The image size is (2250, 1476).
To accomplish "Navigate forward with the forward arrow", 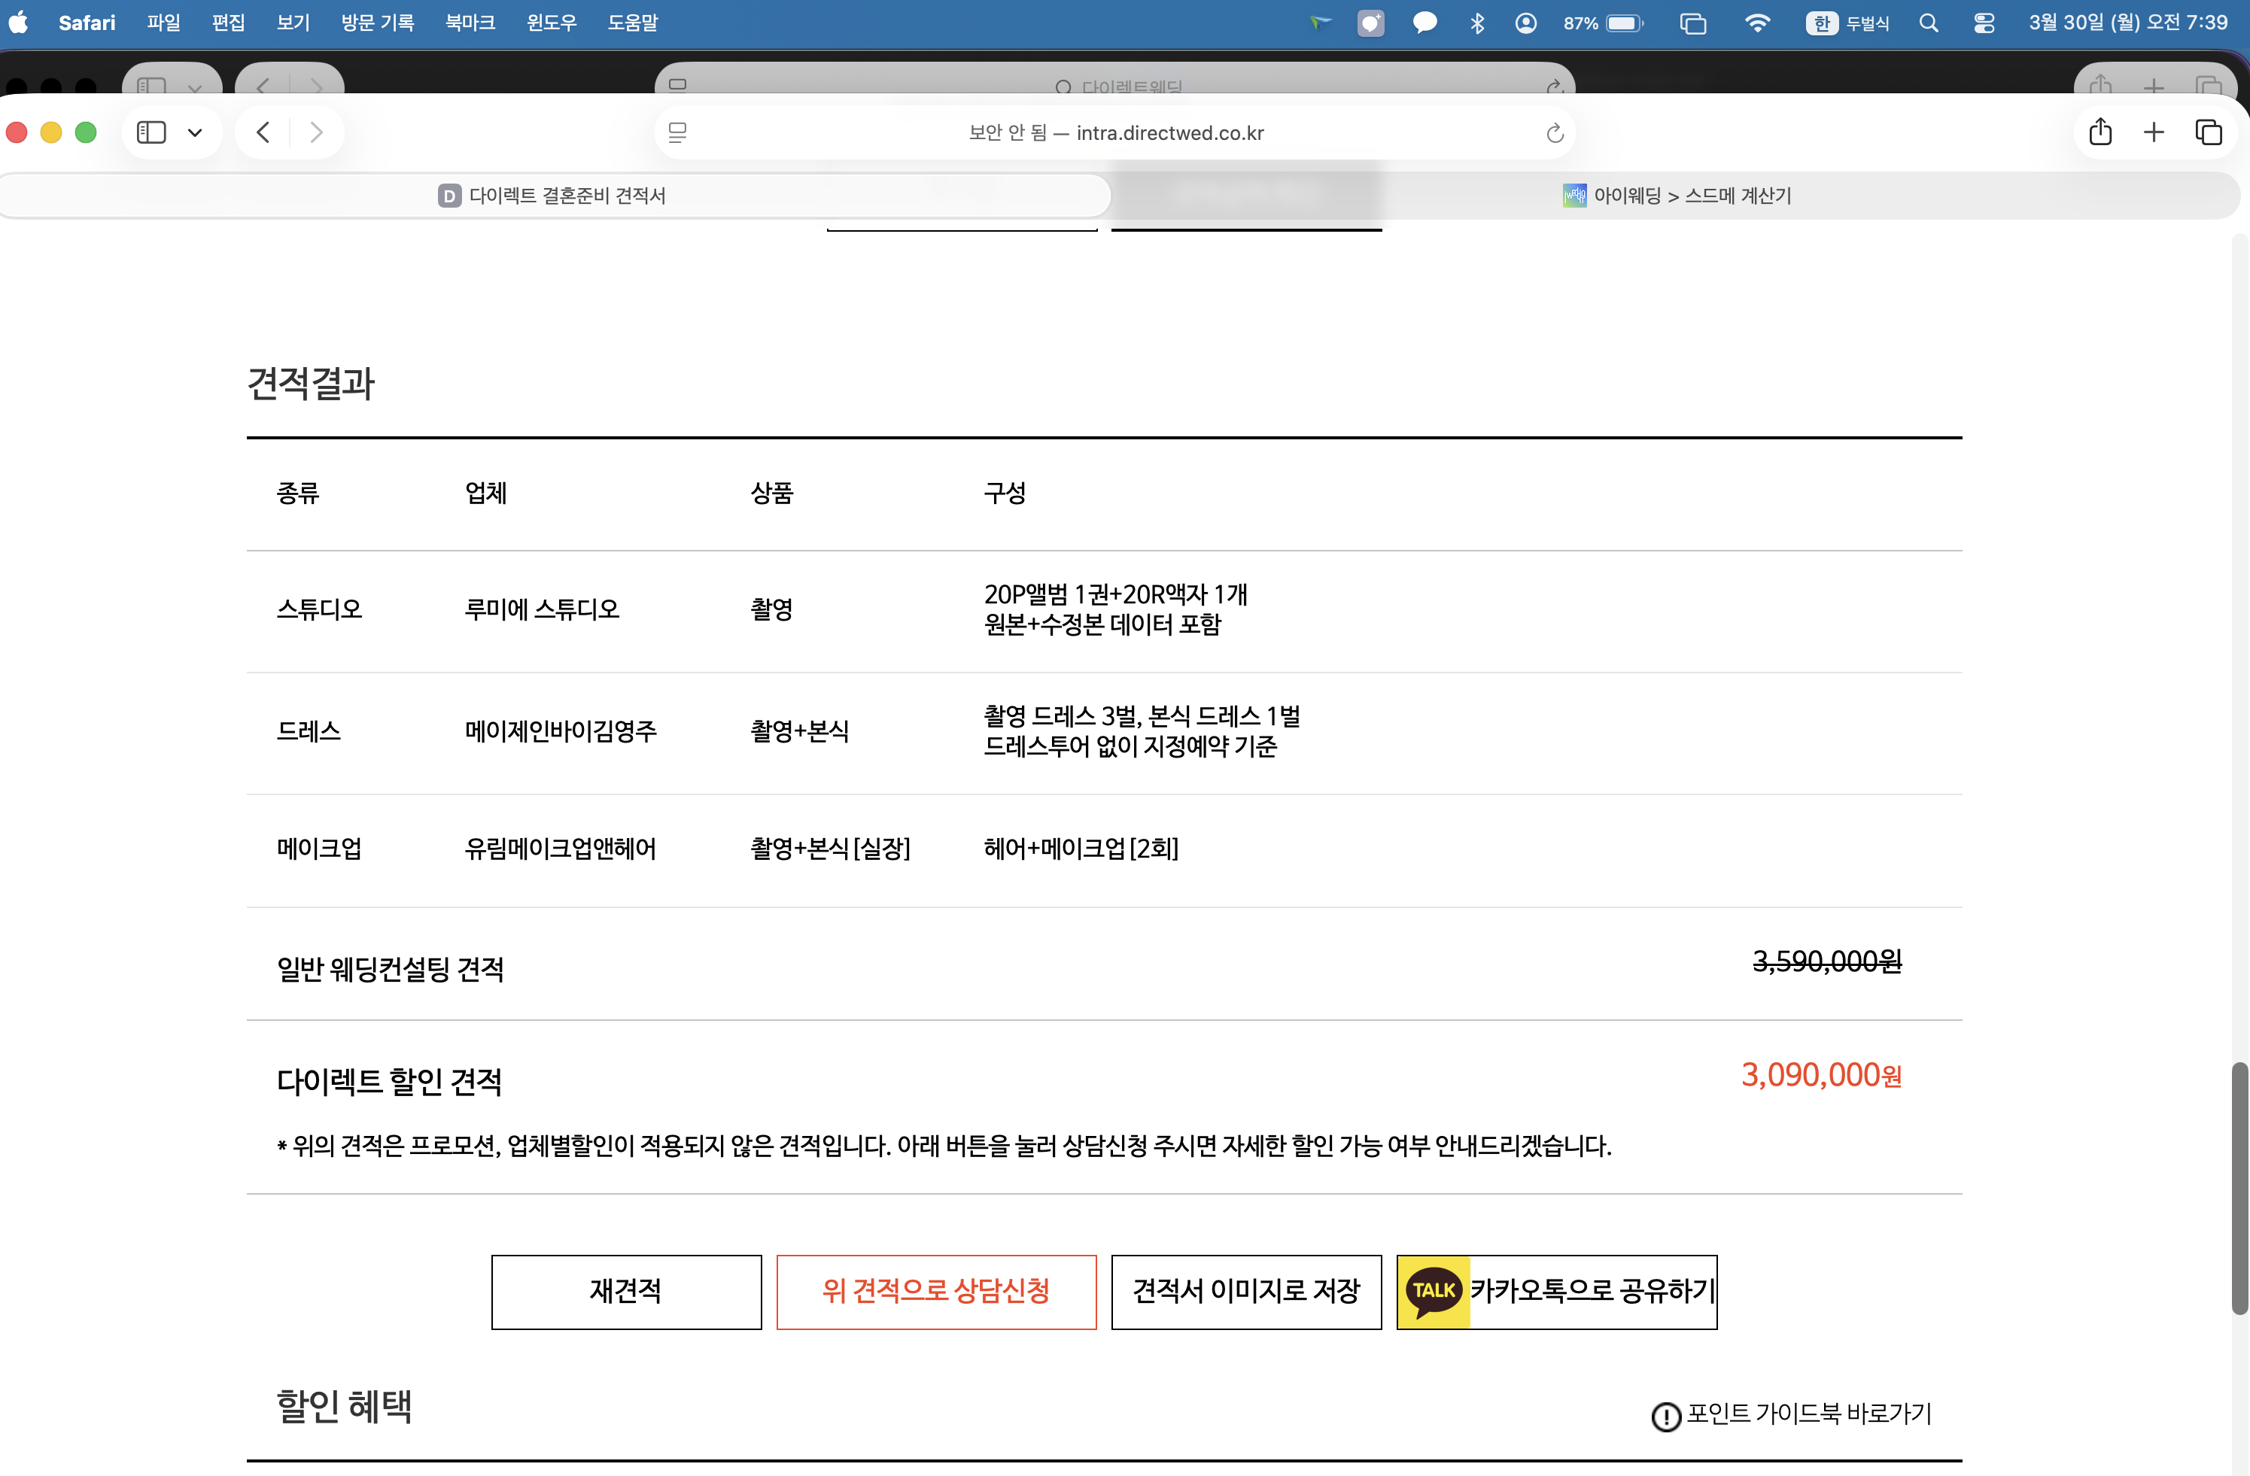I will (316, 132).
